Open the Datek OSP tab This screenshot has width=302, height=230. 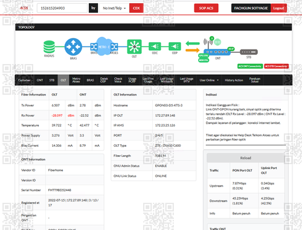click(x=104, y=80)
